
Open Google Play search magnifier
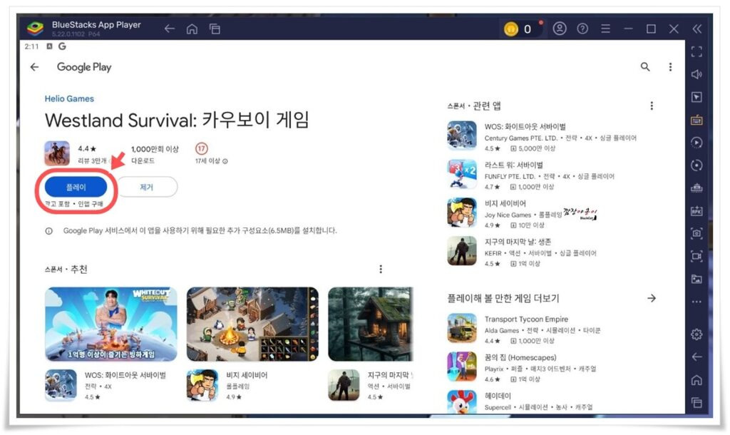coord(645,67)
